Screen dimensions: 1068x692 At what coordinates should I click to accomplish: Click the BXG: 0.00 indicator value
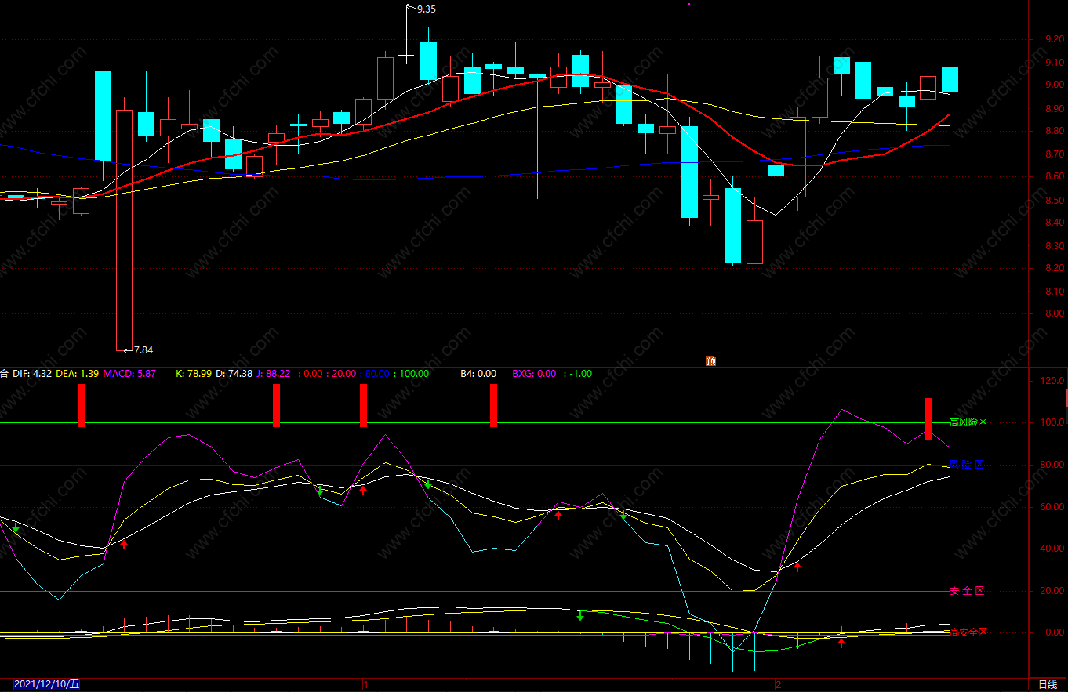(534, 374)
